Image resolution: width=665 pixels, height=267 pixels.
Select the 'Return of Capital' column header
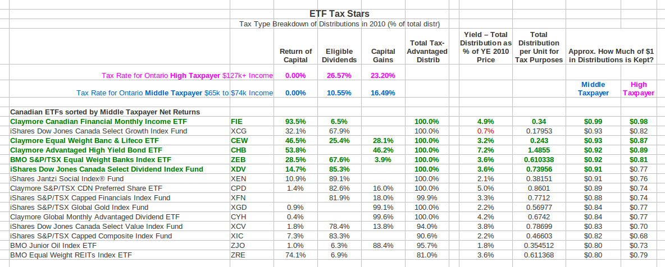click(295, 56)
